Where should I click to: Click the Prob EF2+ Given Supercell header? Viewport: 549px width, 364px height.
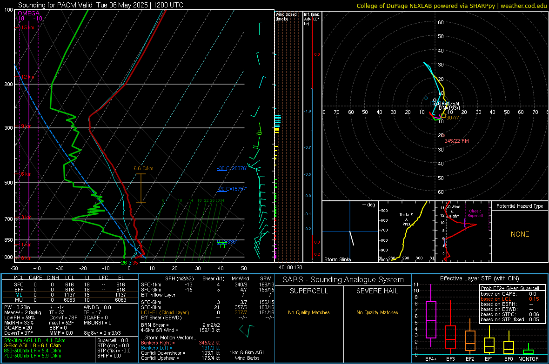[x=510, y=288]
